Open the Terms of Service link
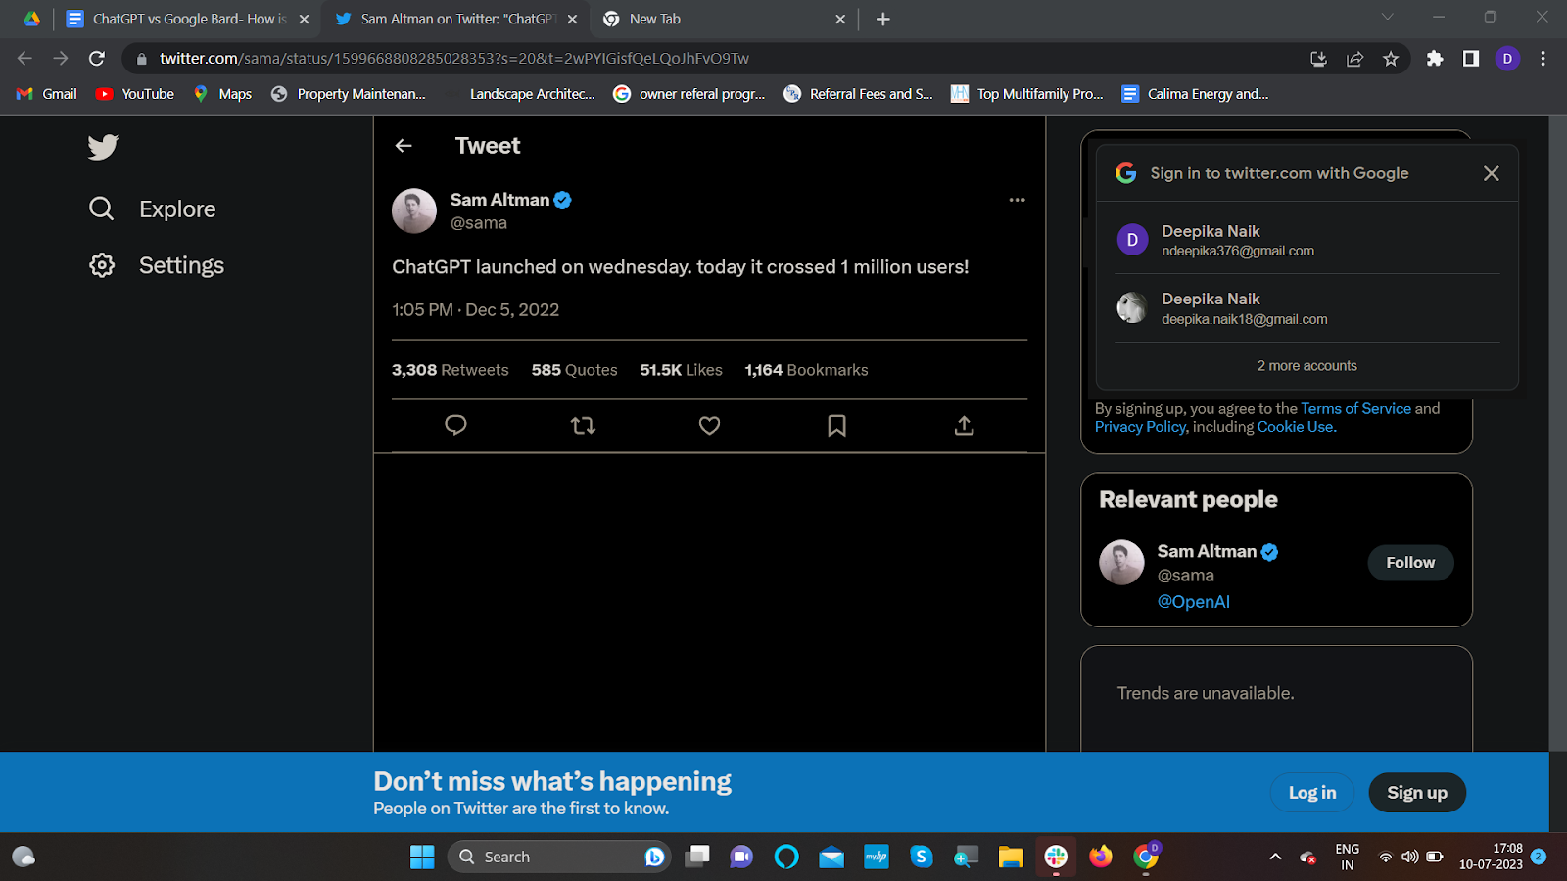The width and height of the screenshot is (1567, 881). pyautogui.click(x=1356, y=409)
